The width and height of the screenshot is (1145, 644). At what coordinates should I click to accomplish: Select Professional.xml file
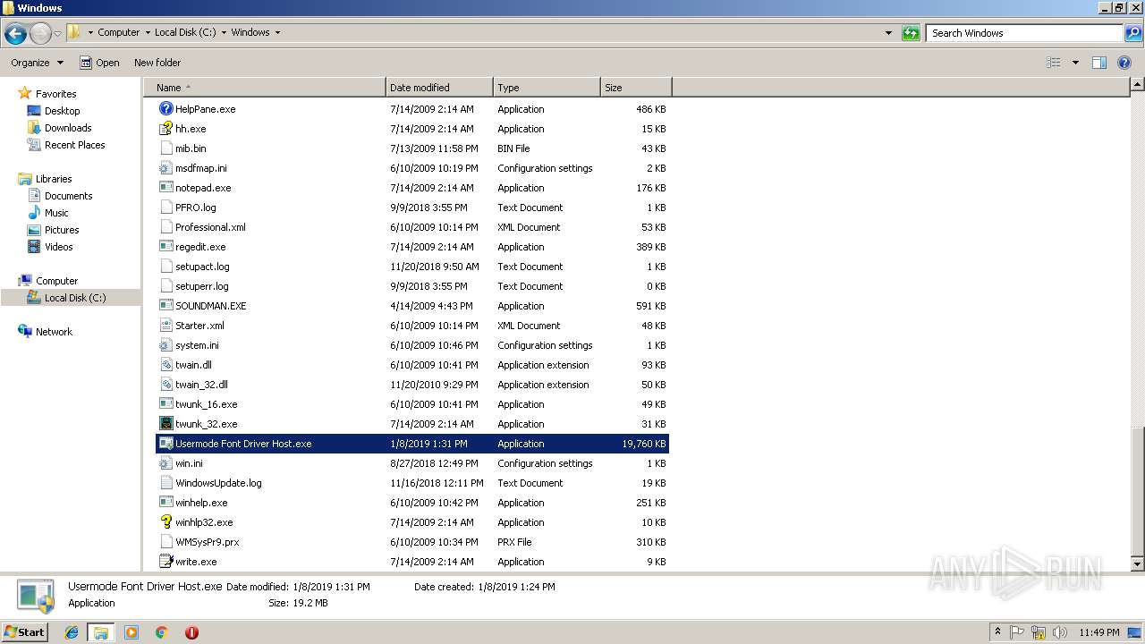coord(210,227)
